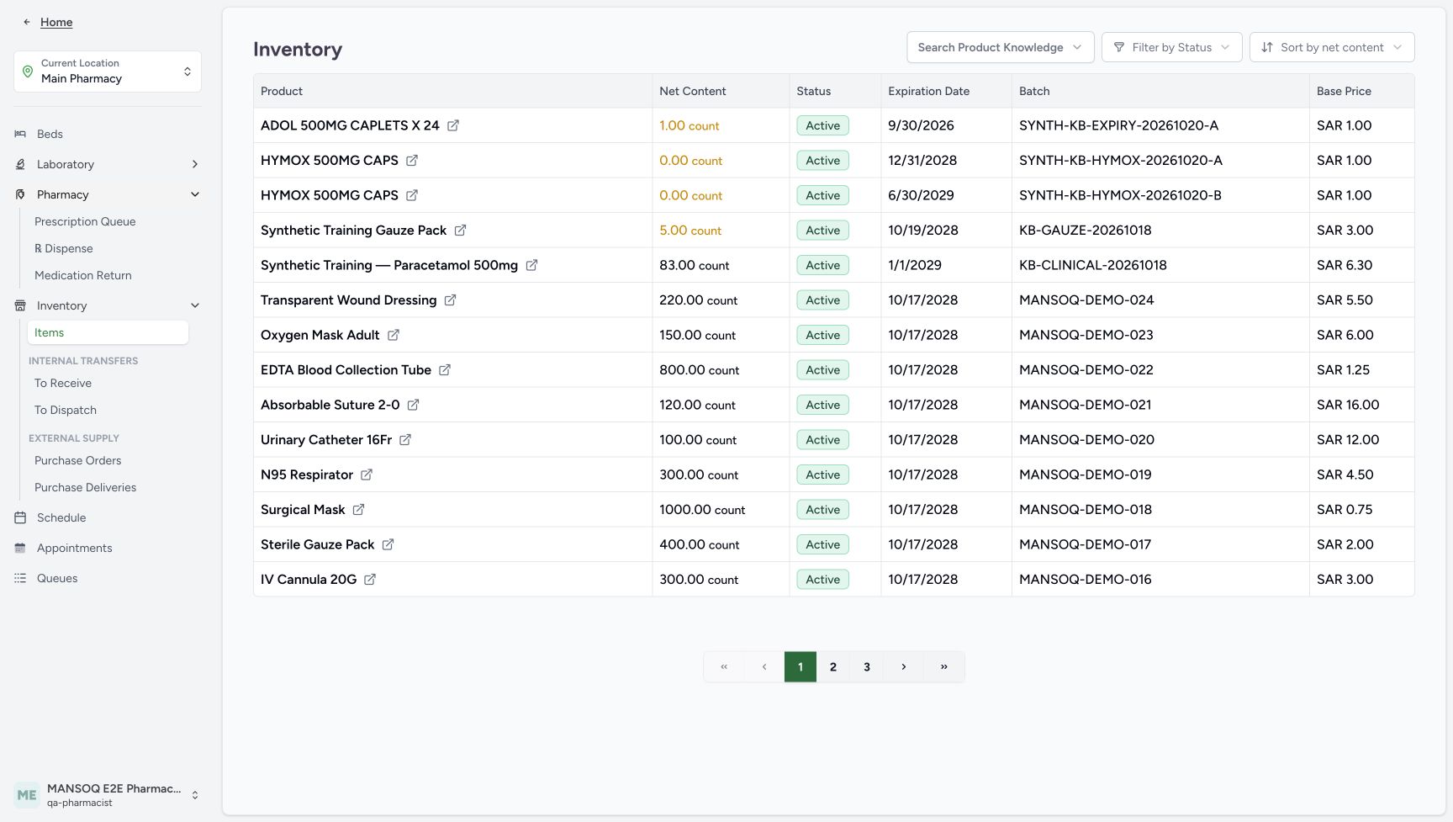Click the Queues list icon in sidebar
1453x822 pixels.
(20, 578)
